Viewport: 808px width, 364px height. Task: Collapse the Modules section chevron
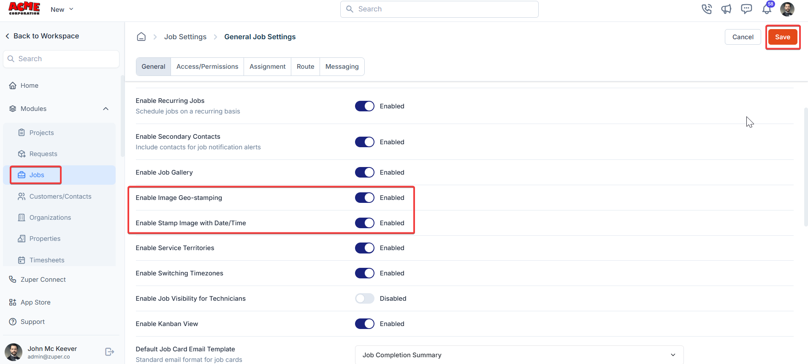(106, 109)
